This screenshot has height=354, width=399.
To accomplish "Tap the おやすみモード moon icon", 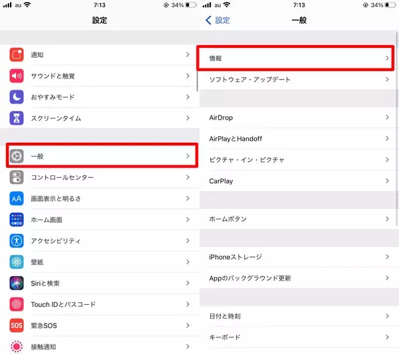I will coord(17,97).
